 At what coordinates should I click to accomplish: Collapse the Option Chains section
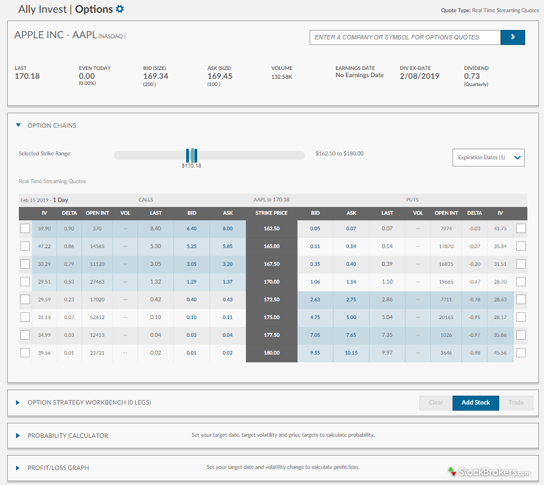(x=18, y=125)
